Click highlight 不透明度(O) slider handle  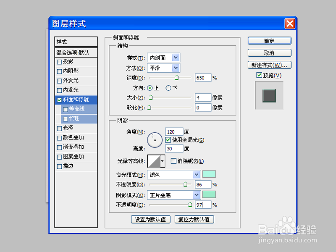185,184
